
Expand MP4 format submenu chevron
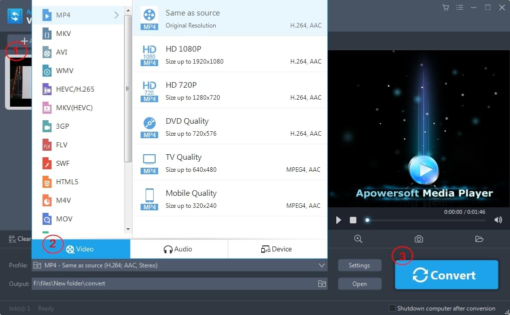[117, 15]
